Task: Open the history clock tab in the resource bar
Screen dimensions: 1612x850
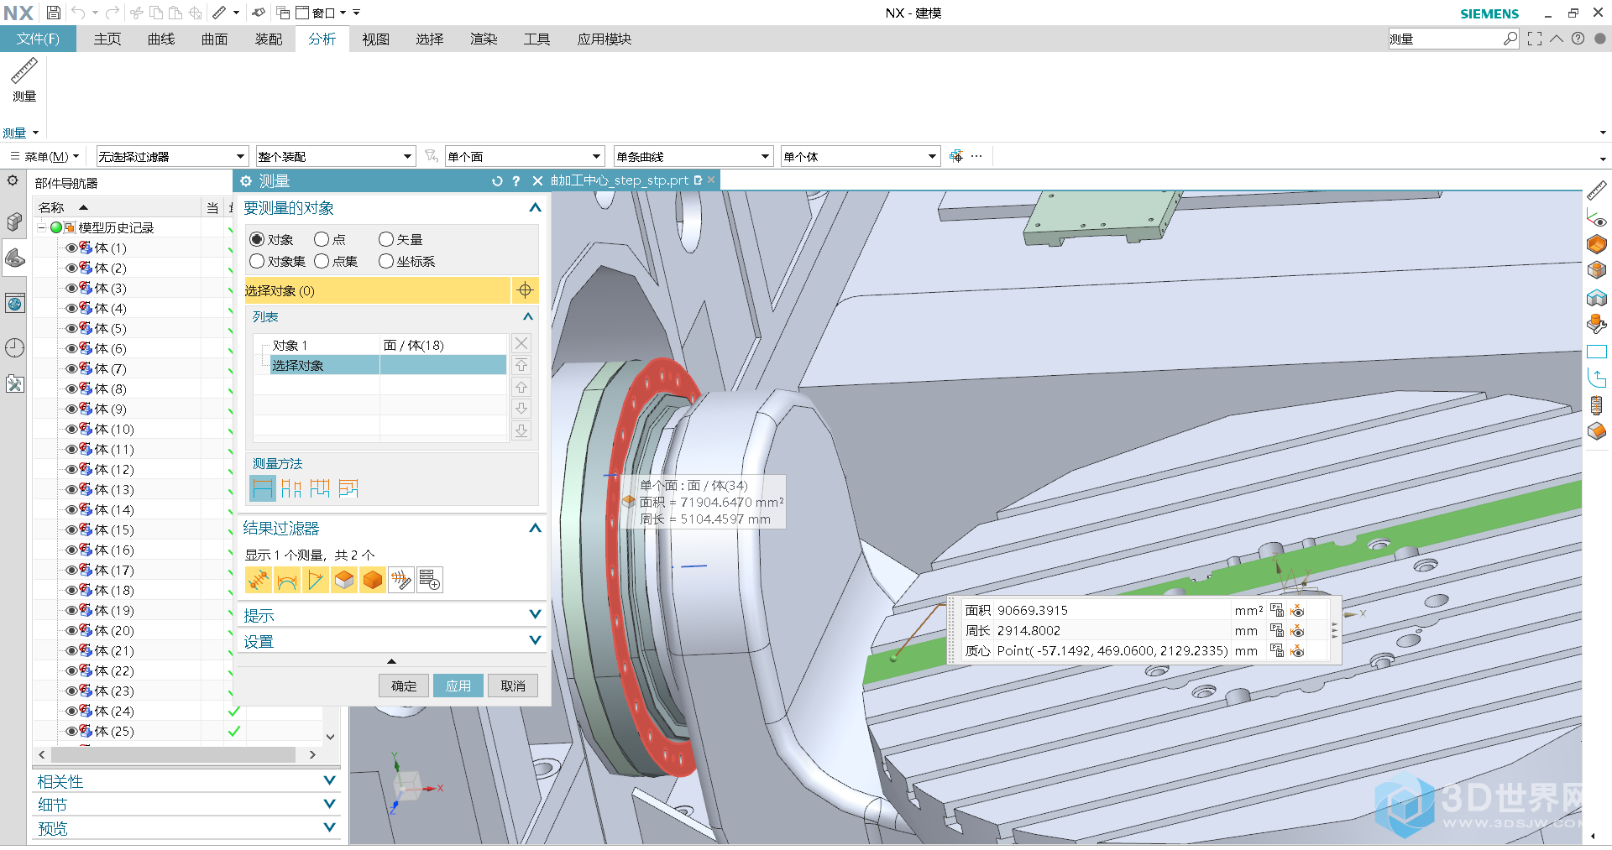Action: click(x=14, y=347)
